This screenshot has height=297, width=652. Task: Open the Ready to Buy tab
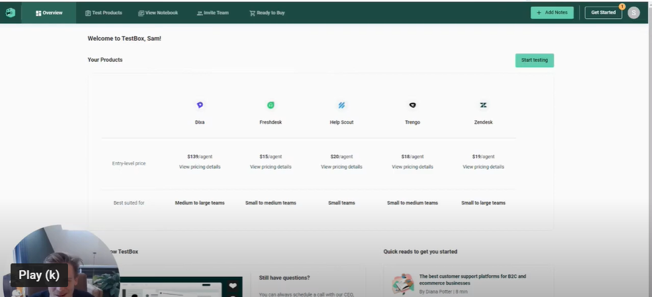click(x=267, y=12)
